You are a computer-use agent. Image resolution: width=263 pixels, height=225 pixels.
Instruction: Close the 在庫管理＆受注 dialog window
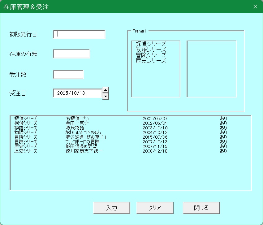pyautogui.click(x=255, y=7)
